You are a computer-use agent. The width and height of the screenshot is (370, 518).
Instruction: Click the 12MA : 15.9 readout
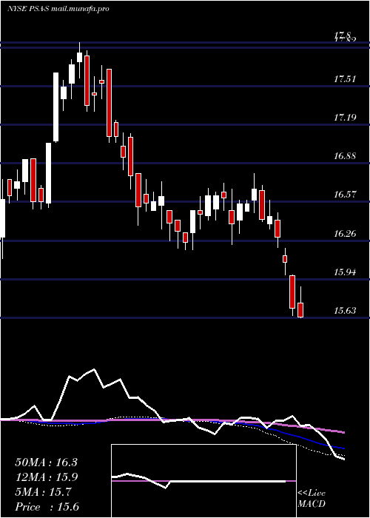coord(46,477)
